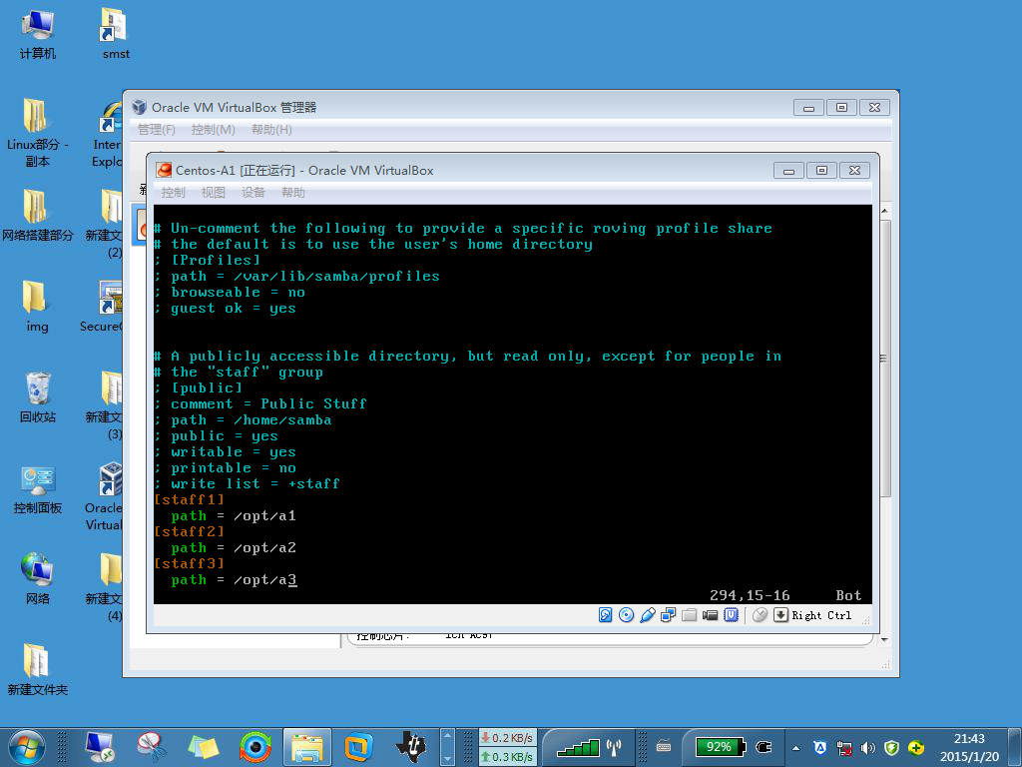Open the 回收站 recycle bin icon
Viewport: 1022px width, 767px height.
point(37,396)
